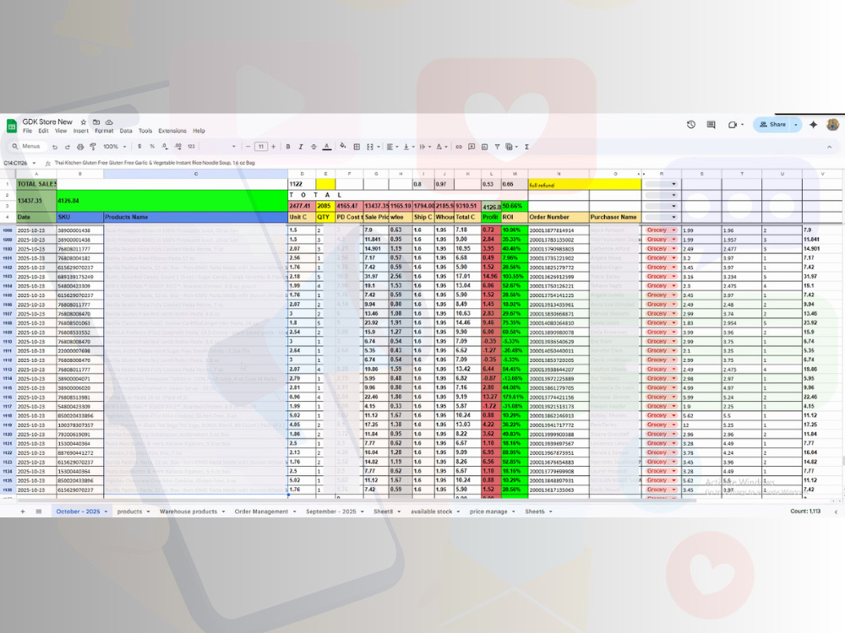
Task: Click the undo icon
Action: [54, 146]
